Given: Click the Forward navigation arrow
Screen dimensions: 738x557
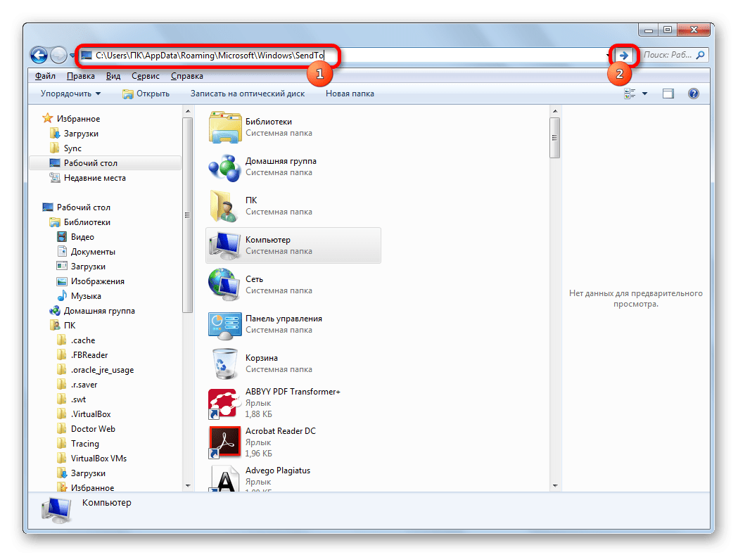Looking at the screenshot, I should 58,56.
